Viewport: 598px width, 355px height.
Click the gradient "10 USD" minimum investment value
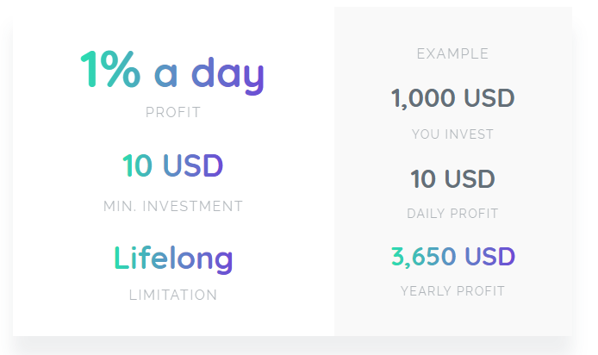tap(172, 166)
